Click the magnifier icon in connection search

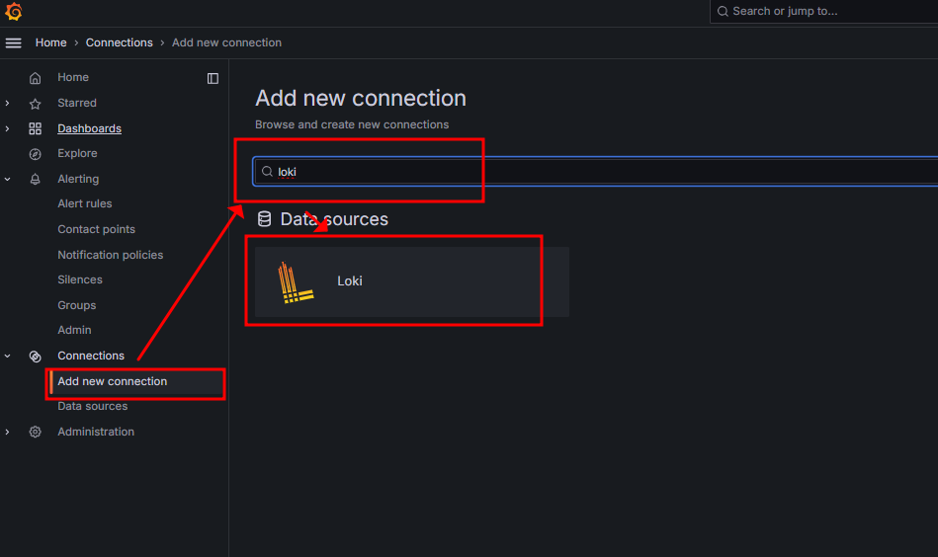click(267, 172)
